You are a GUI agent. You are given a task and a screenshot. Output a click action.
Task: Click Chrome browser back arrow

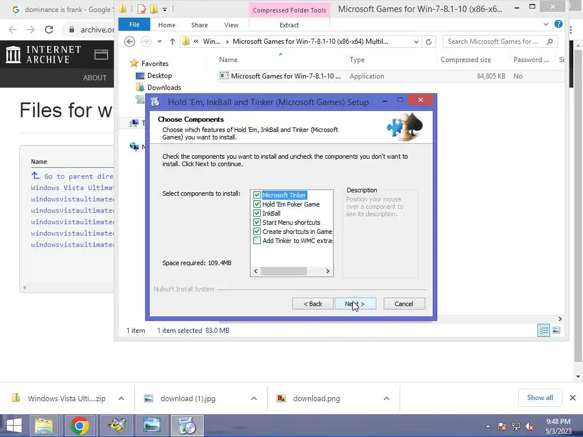click(x=13, y=30)
